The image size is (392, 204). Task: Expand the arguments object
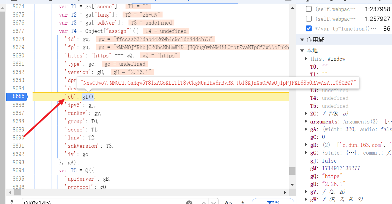pos(306,121)
